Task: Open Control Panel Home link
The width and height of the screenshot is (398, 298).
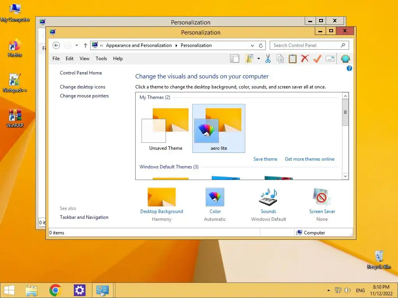Action: pyautogui.click(x=81, y=73)
